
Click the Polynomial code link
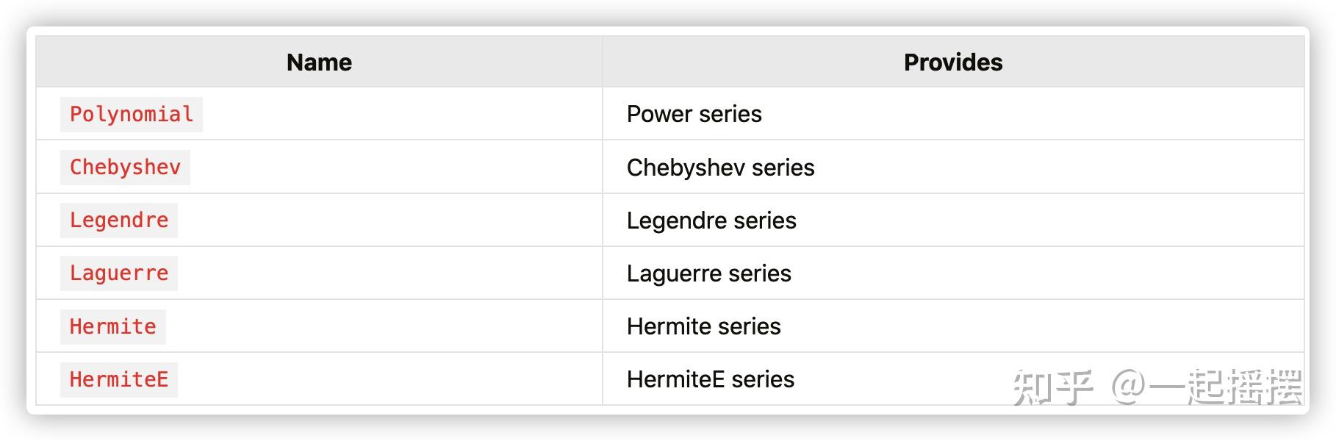(x=131, y=115)
